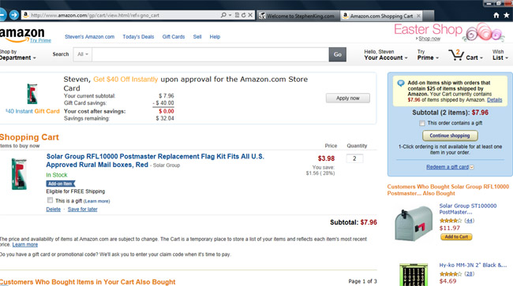Image resolution: width=513 pixels, height=286 pixels.
Task: Check 'This order contains a gift' box
Action: click(x=422, y=123)
